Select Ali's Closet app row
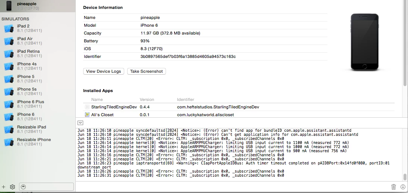The height and width of the screenshot is (193, 408). click(239, 115)
